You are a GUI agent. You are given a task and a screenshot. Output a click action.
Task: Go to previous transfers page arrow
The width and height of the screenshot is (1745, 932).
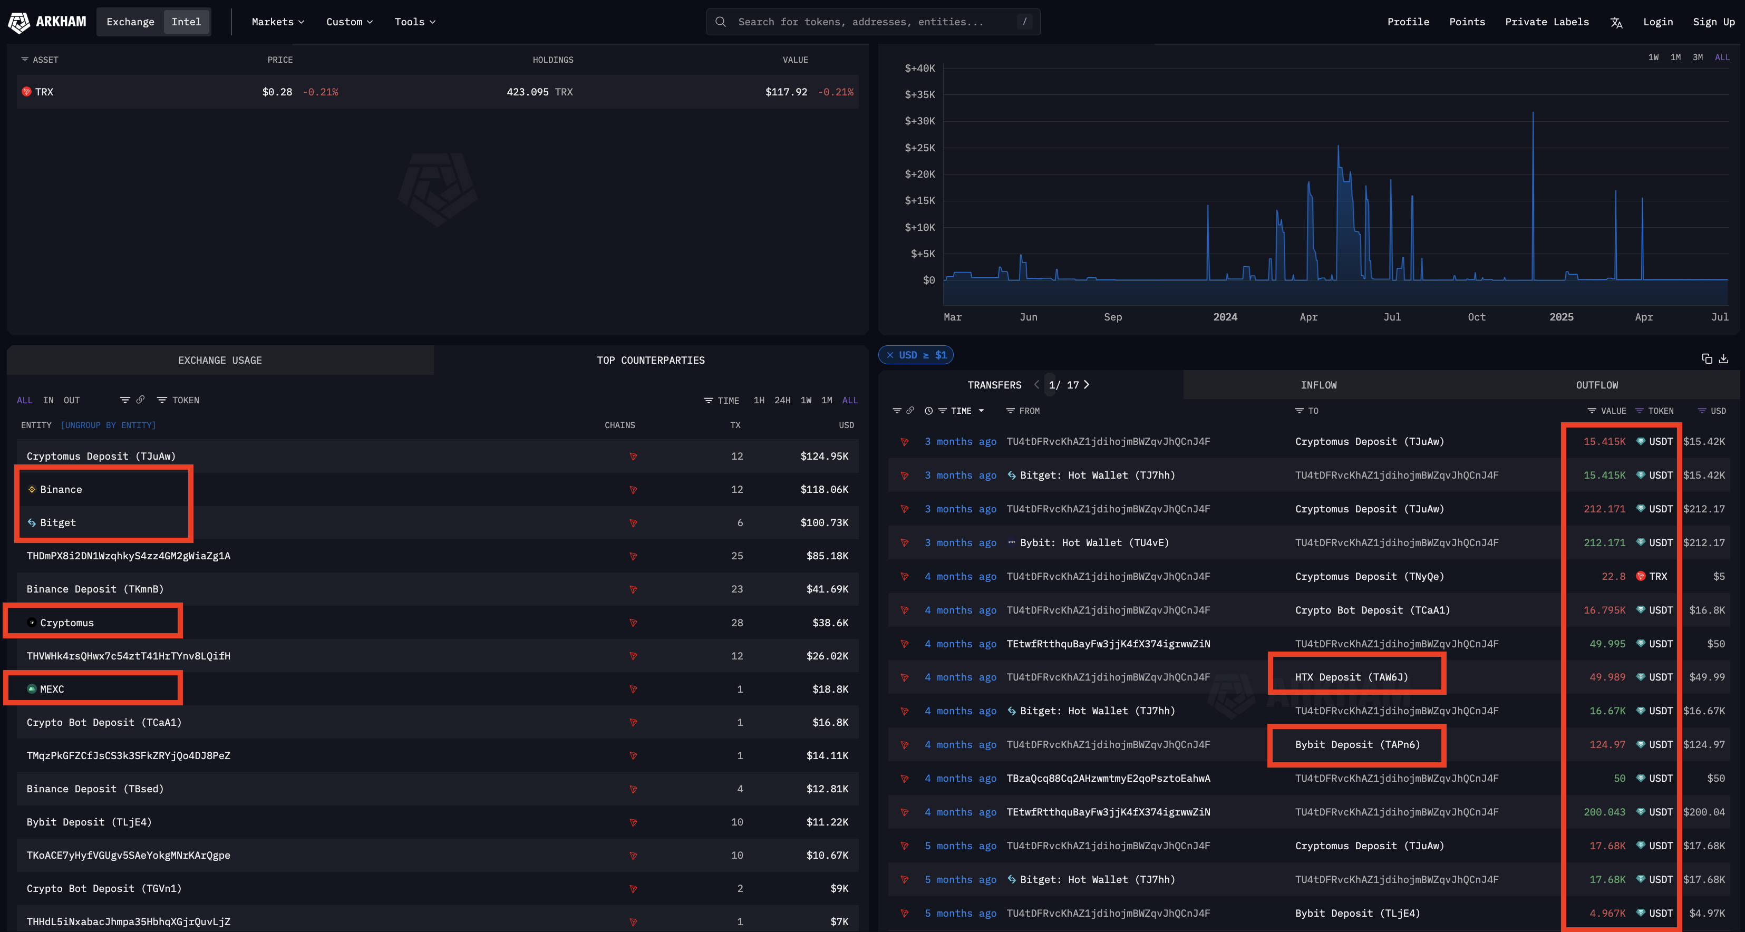tap(1036, 385)
